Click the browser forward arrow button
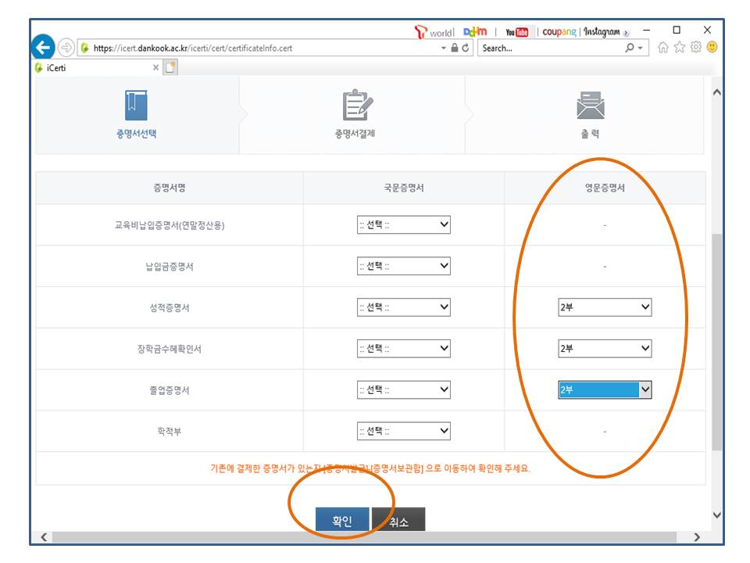This screenshot has height=563, width=750. pyautogui.click(x=66, y=48)
